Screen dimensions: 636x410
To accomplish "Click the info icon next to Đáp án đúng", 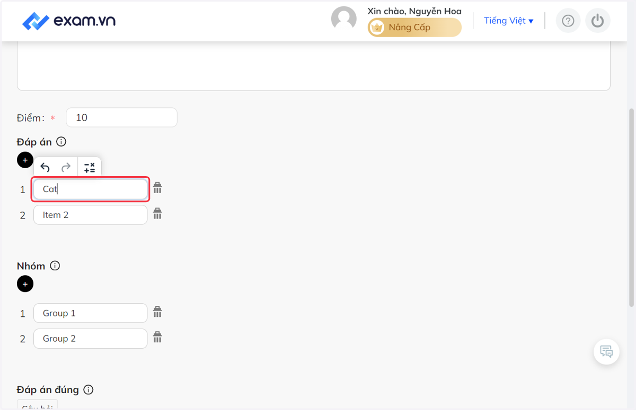I will (89, 390).
